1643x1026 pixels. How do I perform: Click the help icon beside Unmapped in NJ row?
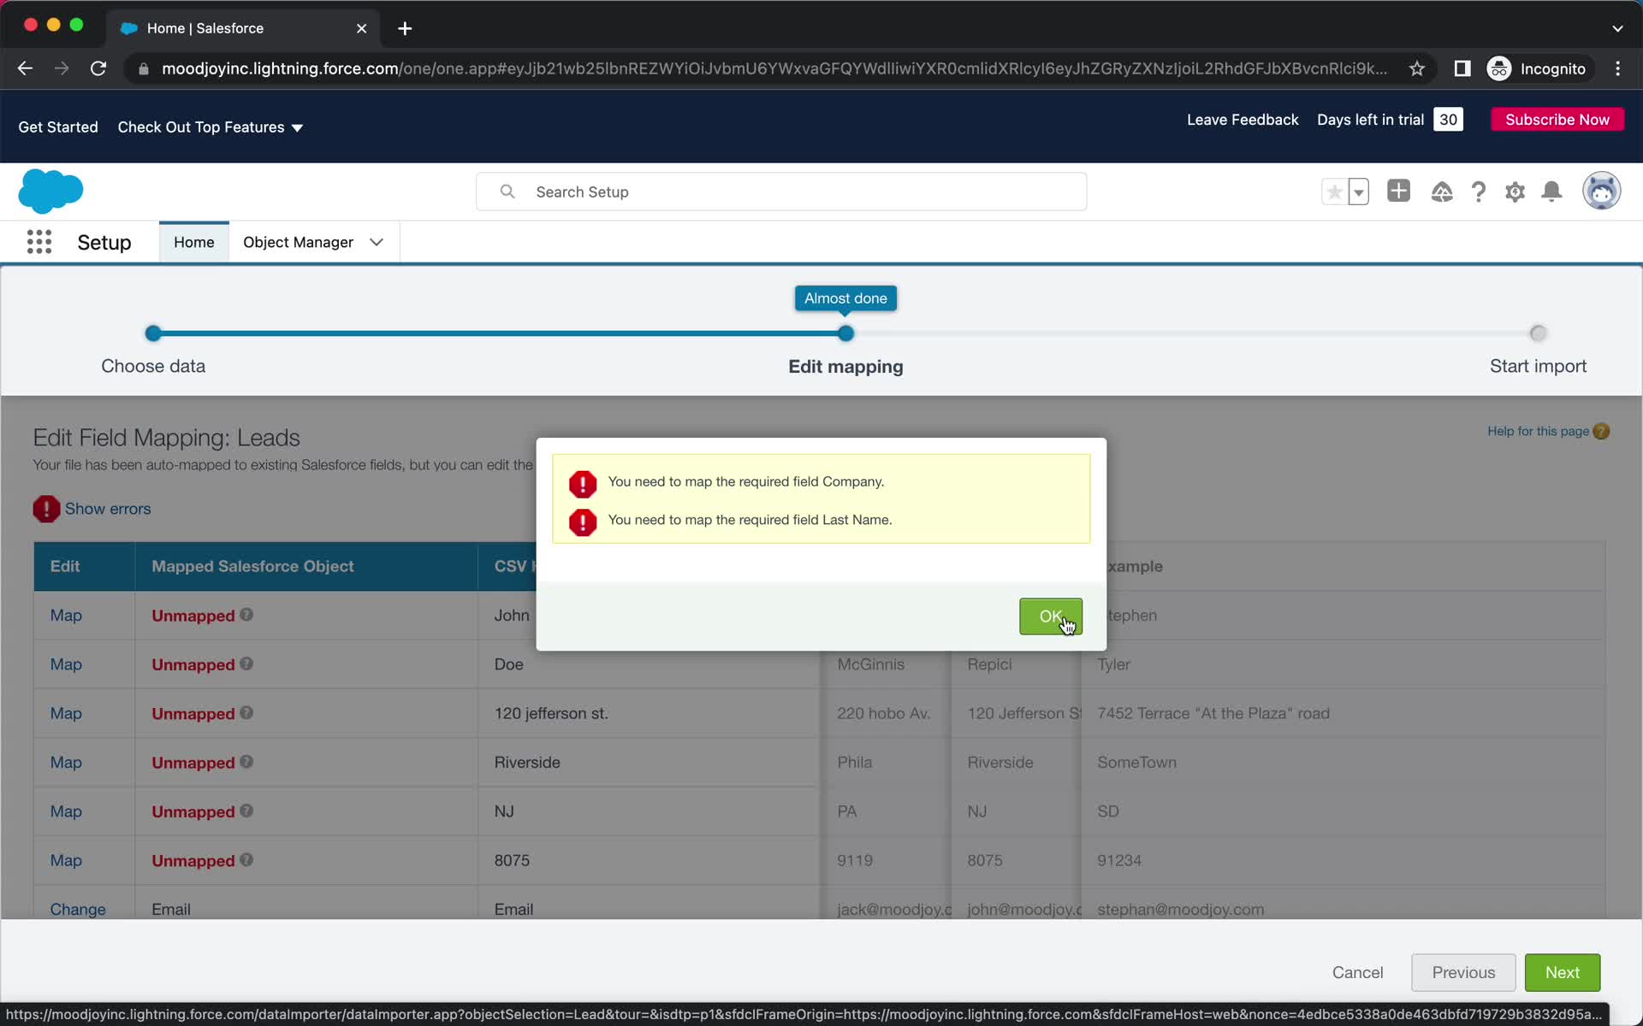(x=246, y=811)
